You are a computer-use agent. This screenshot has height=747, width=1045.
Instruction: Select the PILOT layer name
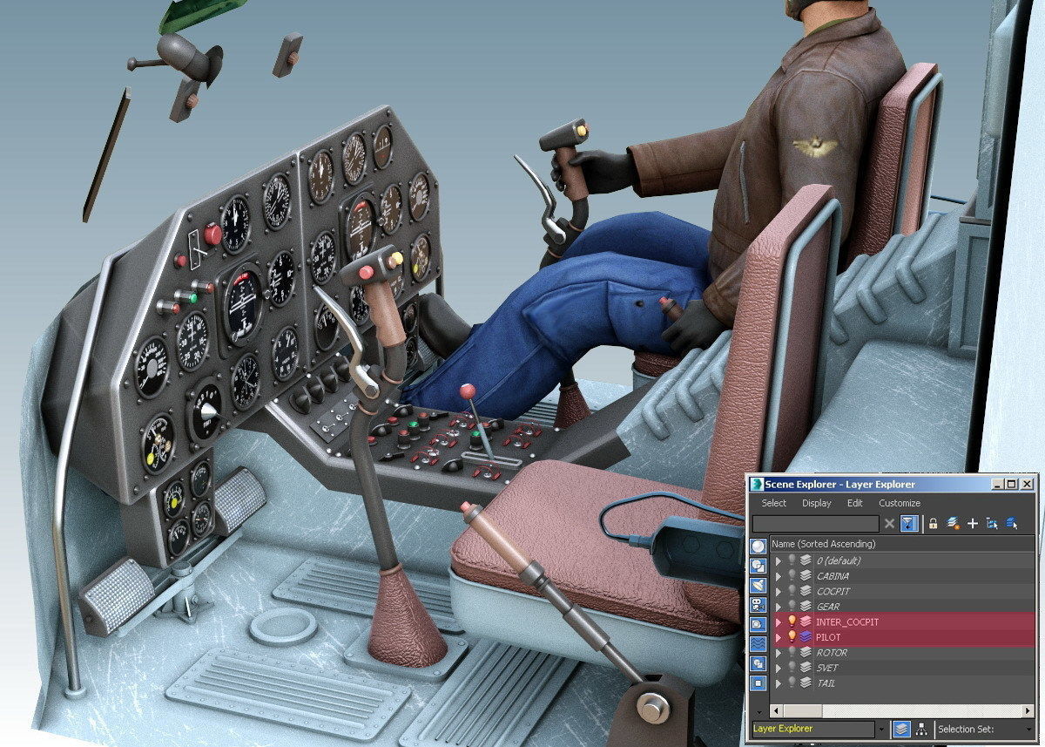click(828, 637)
